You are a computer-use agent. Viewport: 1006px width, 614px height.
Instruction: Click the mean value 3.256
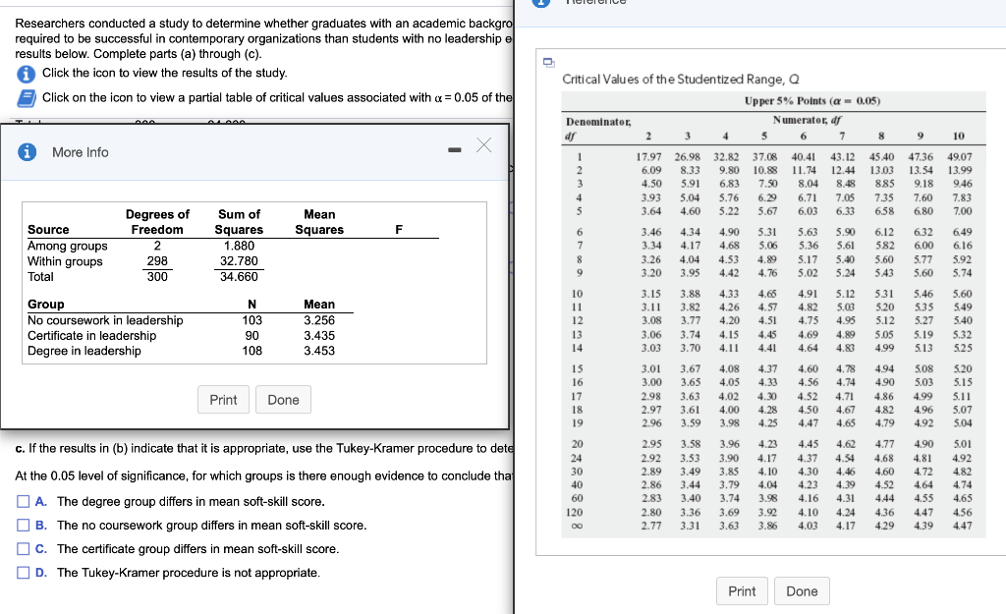click(x=319, y=320)
